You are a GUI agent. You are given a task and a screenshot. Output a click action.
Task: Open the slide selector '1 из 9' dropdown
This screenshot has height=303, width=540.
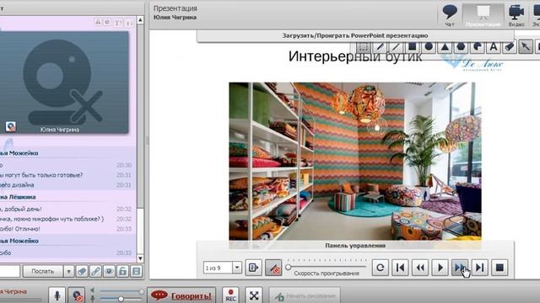pos(237,268)
